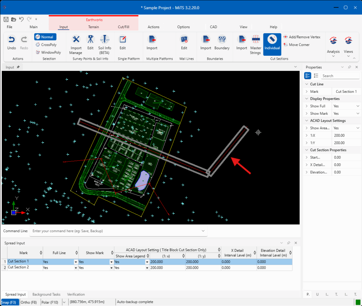This screenshot has height=306, width=362.
Task: Click the Properties search field
Action: coord(340,76)
